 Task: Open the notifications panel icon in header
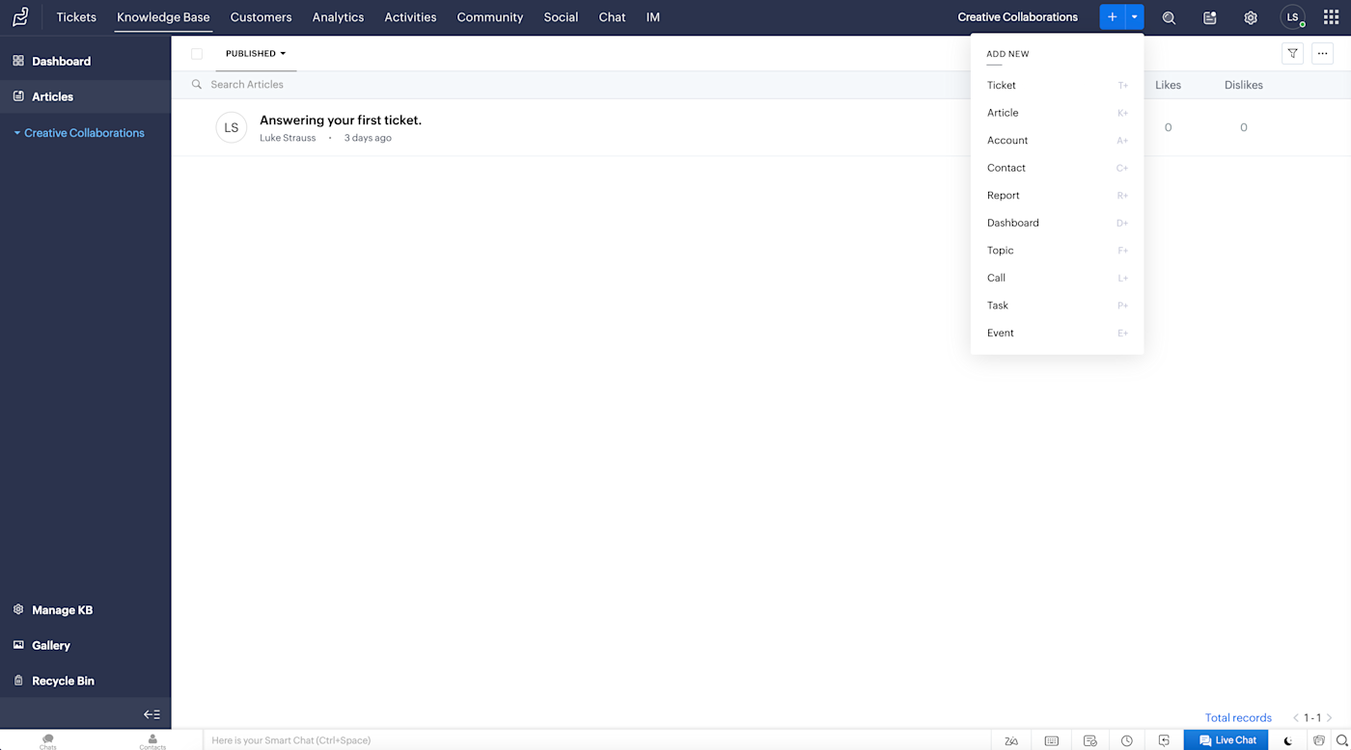pyautogui.click(x=1210, y=17)
